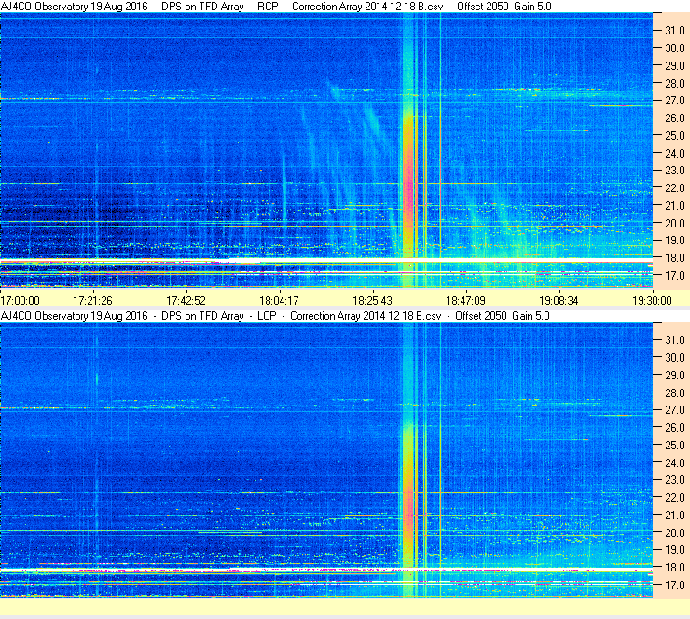Screen dimensions: 690x619
Task: Select the 18:04:17 time axis label
Action: click(279, 301)
